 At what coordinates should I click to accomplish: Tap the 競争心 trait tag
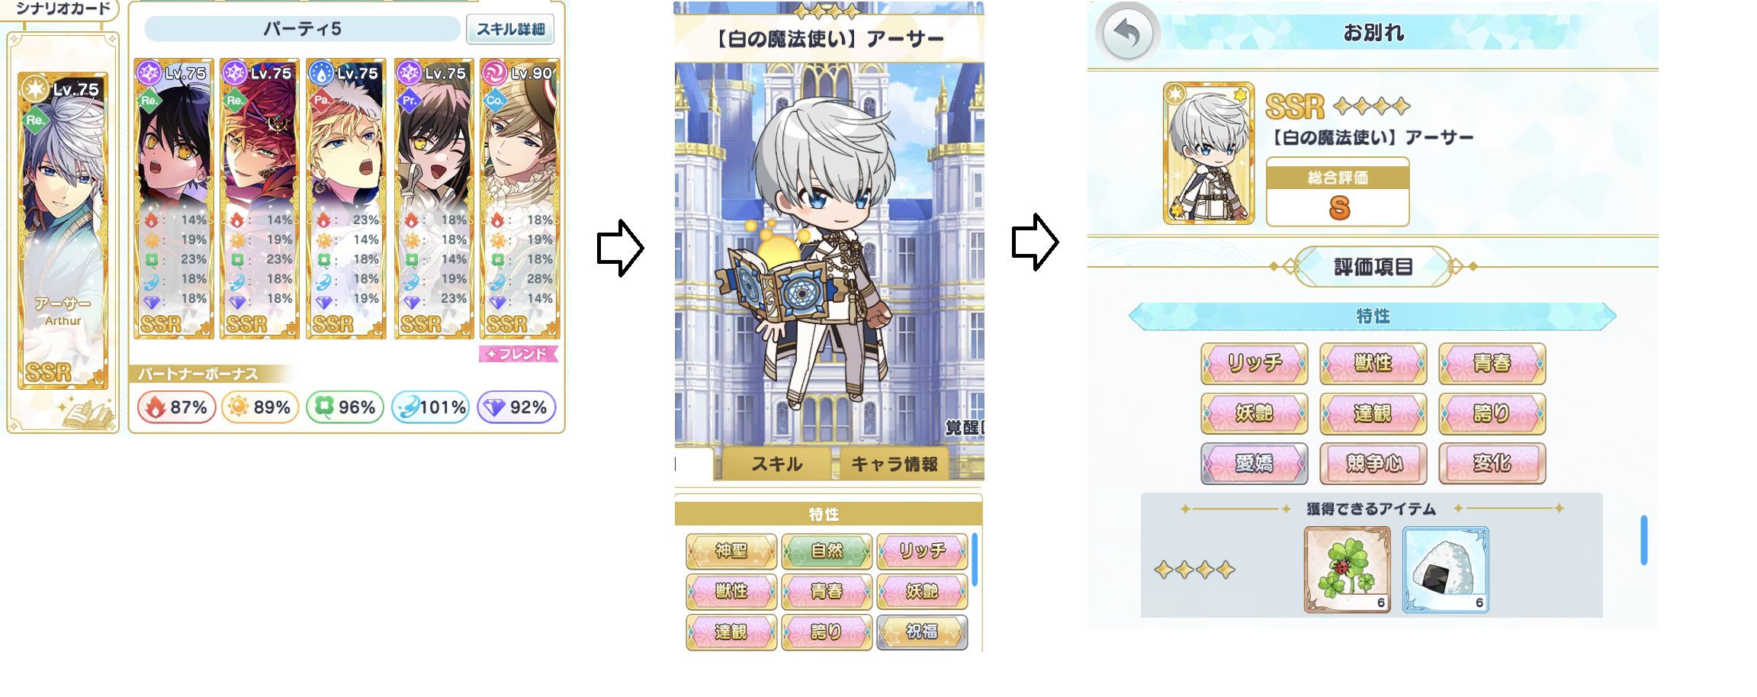point(1373,464)
